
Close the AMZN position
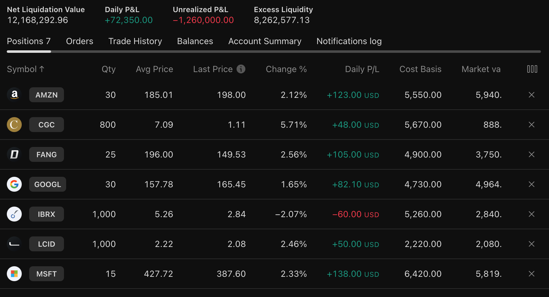pos(531,95)
